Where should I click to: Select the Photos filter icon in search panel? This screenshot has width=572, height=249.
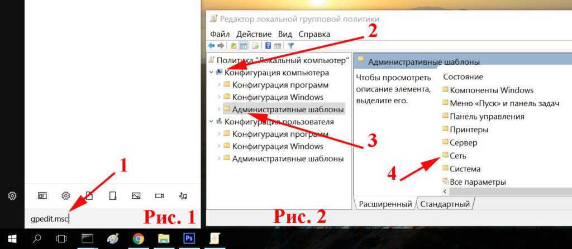pyautogui.click(x=136, y=195)
